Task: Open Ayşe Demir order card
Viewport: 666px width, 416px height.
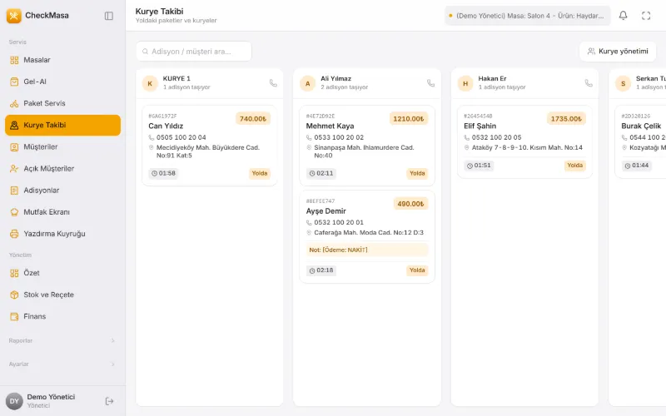Action: pyautogui.click(x=367, y=237)
